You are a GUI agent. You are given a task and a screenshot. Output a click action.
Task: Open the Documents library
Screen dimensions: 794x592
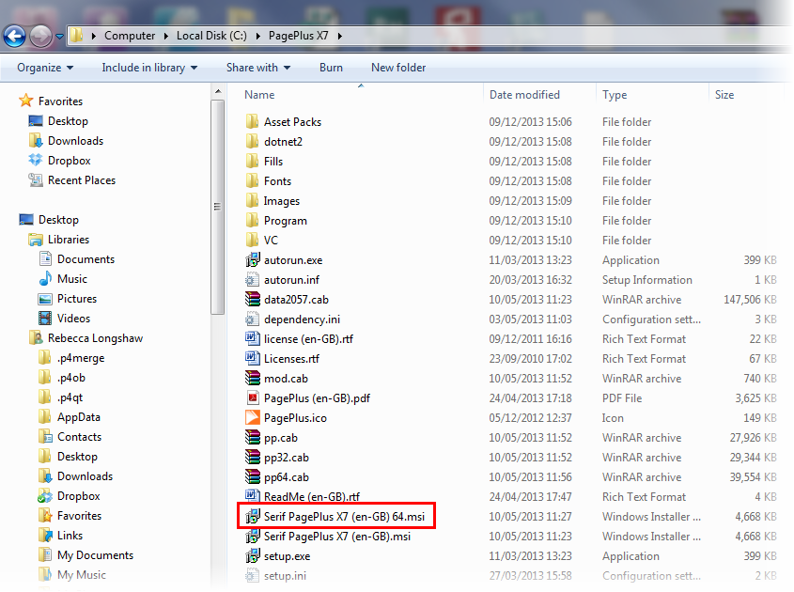(86, 259)
